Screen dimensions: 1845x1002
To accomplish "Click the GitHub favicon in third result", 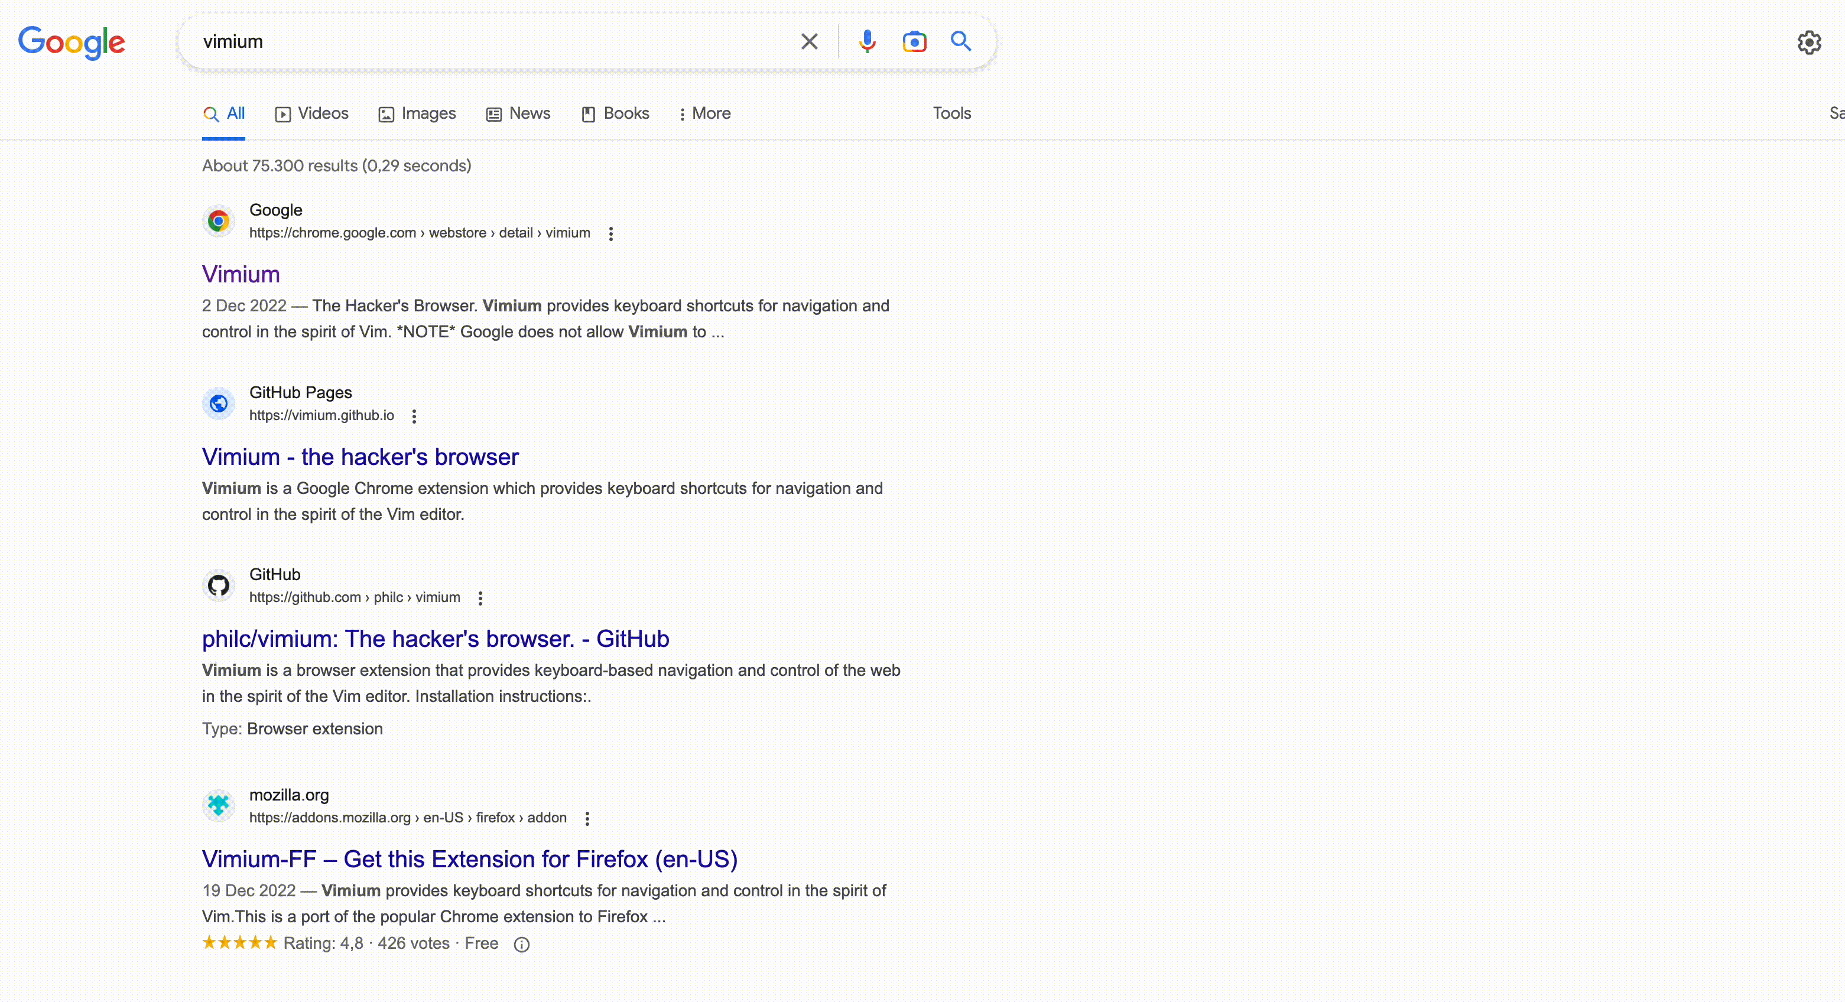I will pyautogui.click(x=219, y=586).
